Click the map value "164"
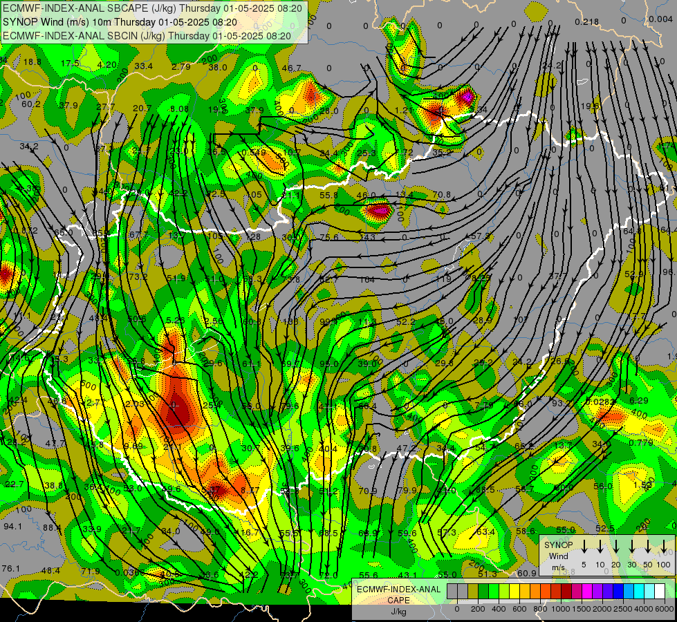Image resolution: width=677 pixels, height=622 pixels. coord(367,279)
